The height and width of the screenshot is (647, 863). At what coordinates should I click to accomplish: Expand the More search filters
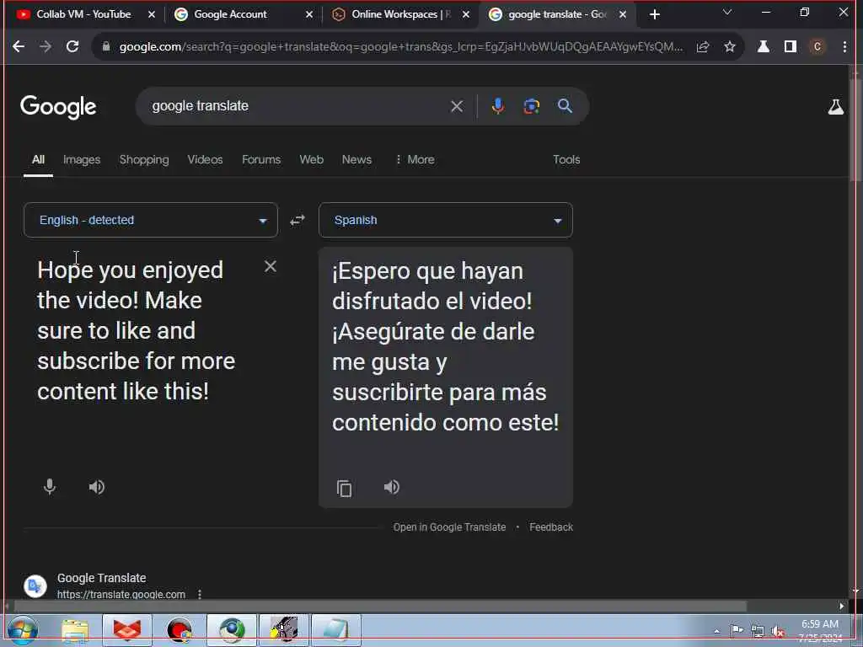415,159
